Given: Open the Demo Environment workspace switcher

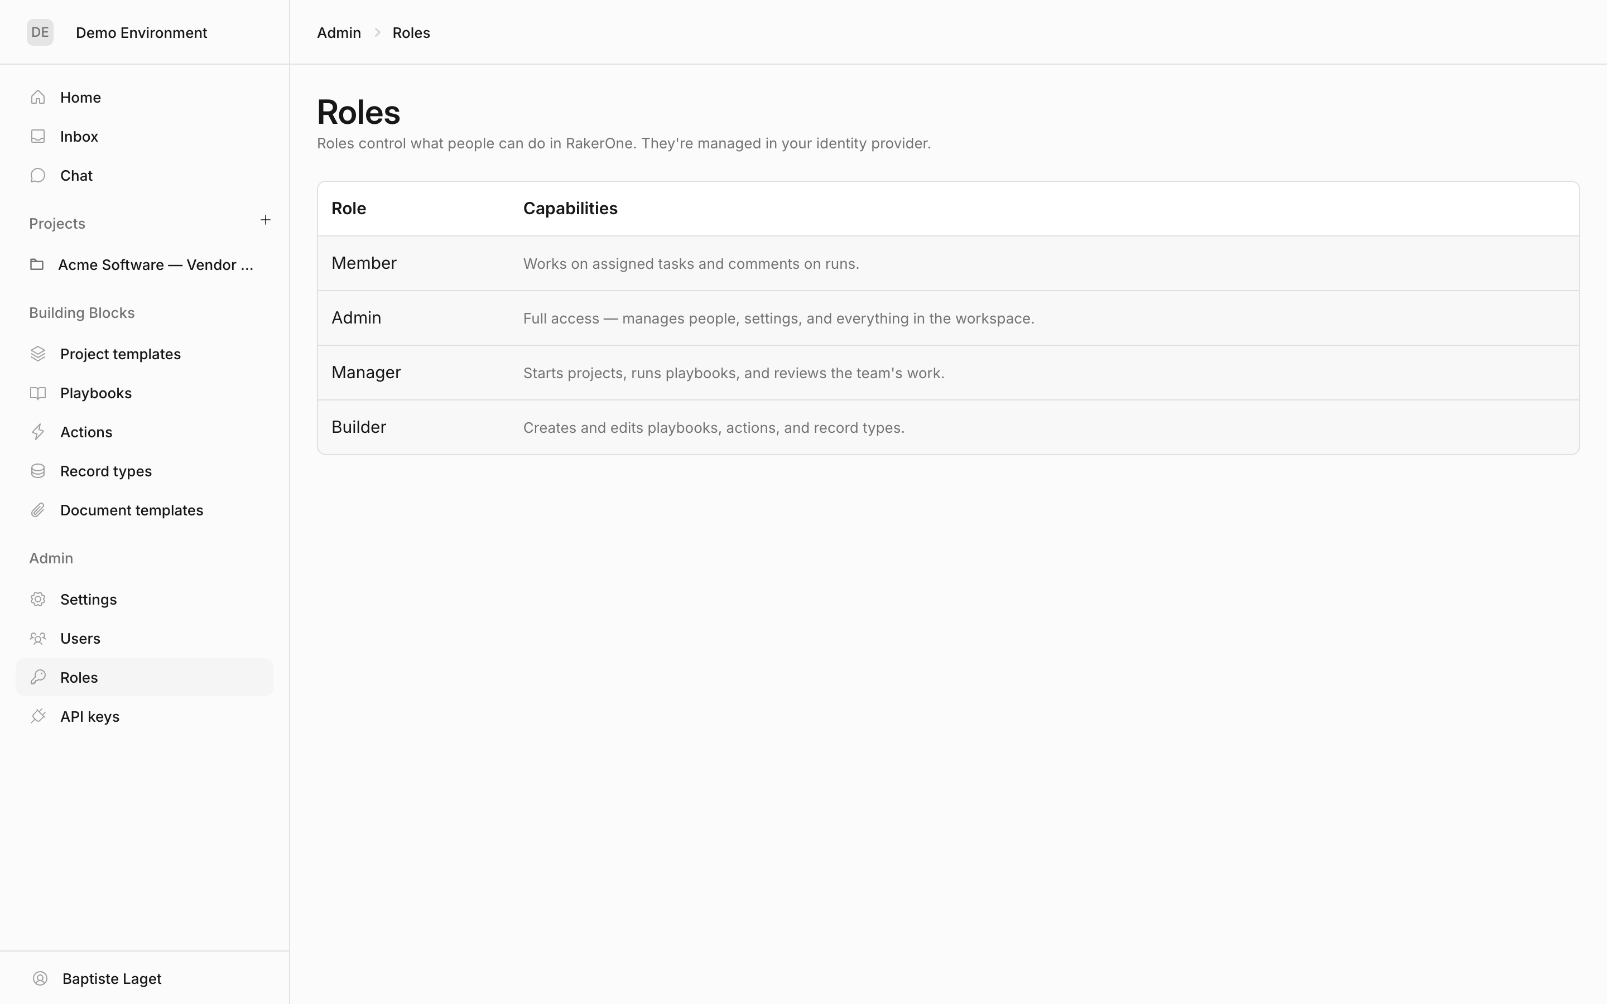Looking at the screenshot, I should point(141,32).
